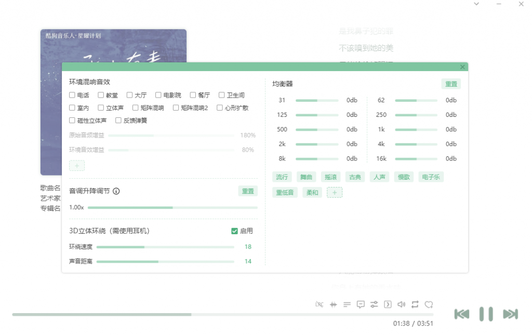Image resolution: width=532 pixels, height=336 pixels.
Task: Select the 流行 equalizer preset
Action: pyautogui.click(x=282, y=177)
